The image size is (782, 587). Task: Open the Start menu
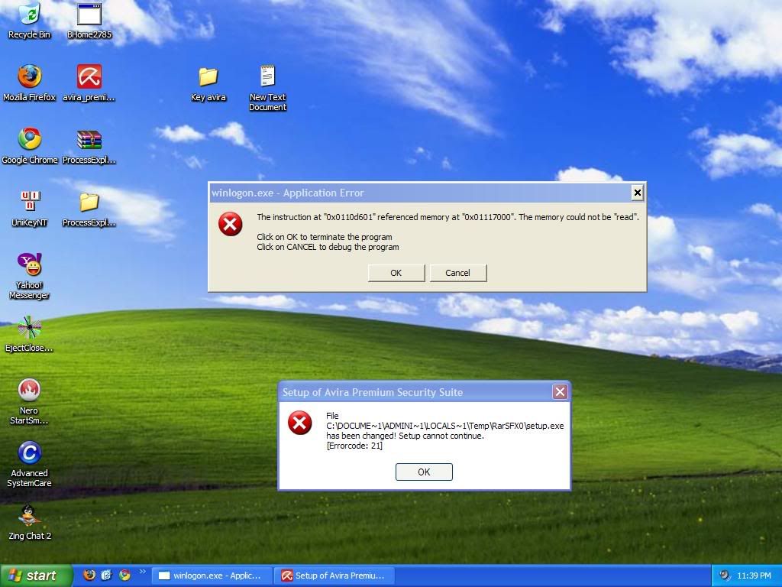pos(36,576)
